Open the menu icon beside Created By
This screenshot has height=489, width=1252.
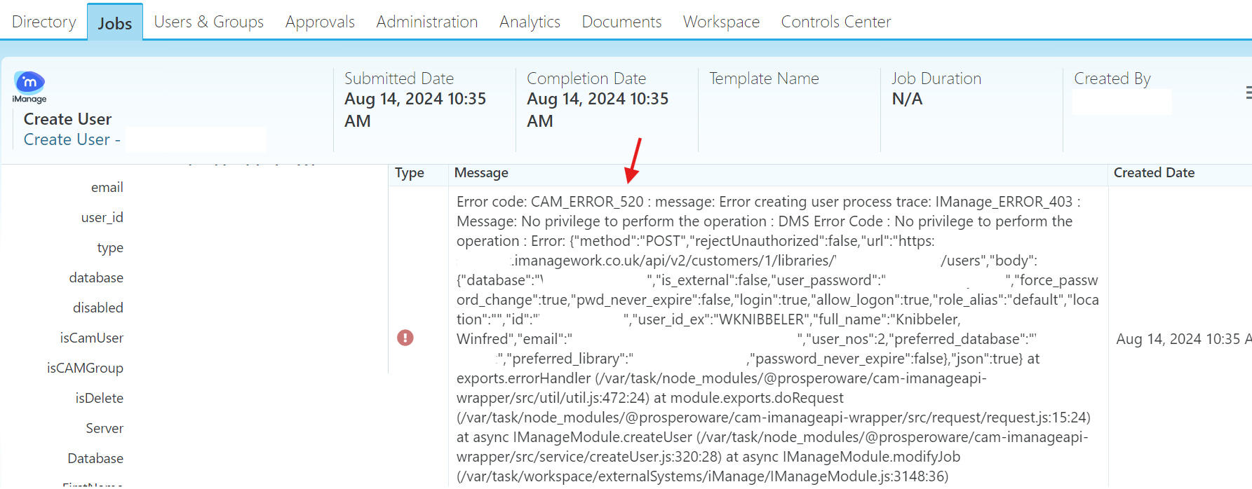tap(1248, 92)
